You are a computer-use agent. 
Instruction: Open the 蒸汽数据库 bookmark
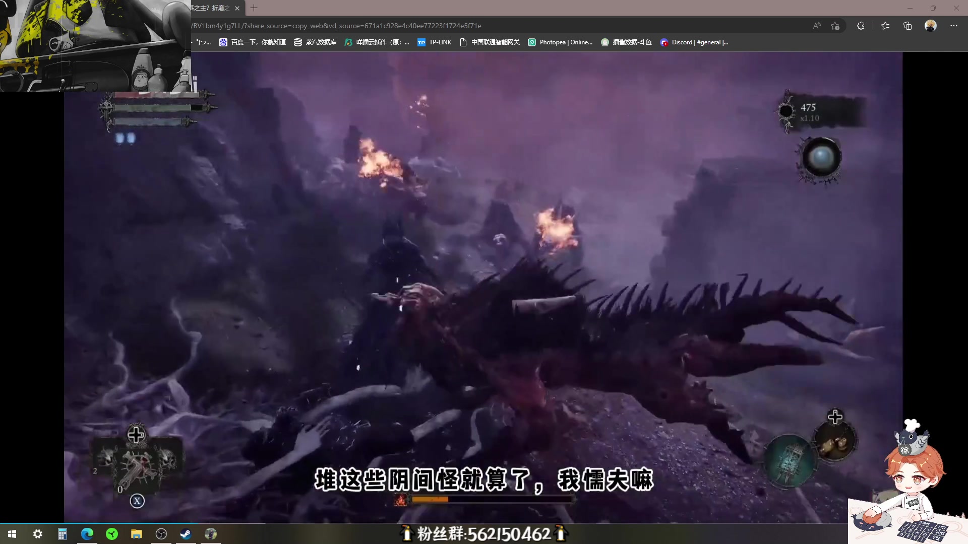click(x=315, y=42)
